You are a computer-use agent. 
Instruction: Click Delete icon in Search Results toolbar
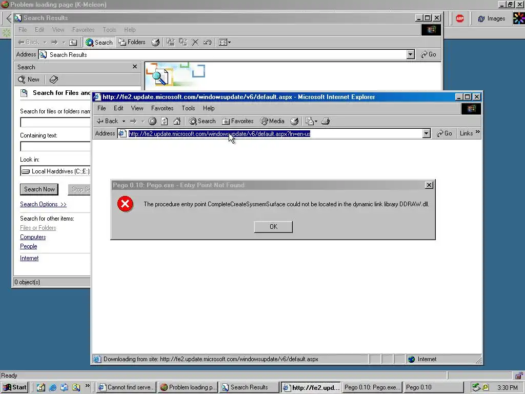pyautogui.click(x=195, y=42)
